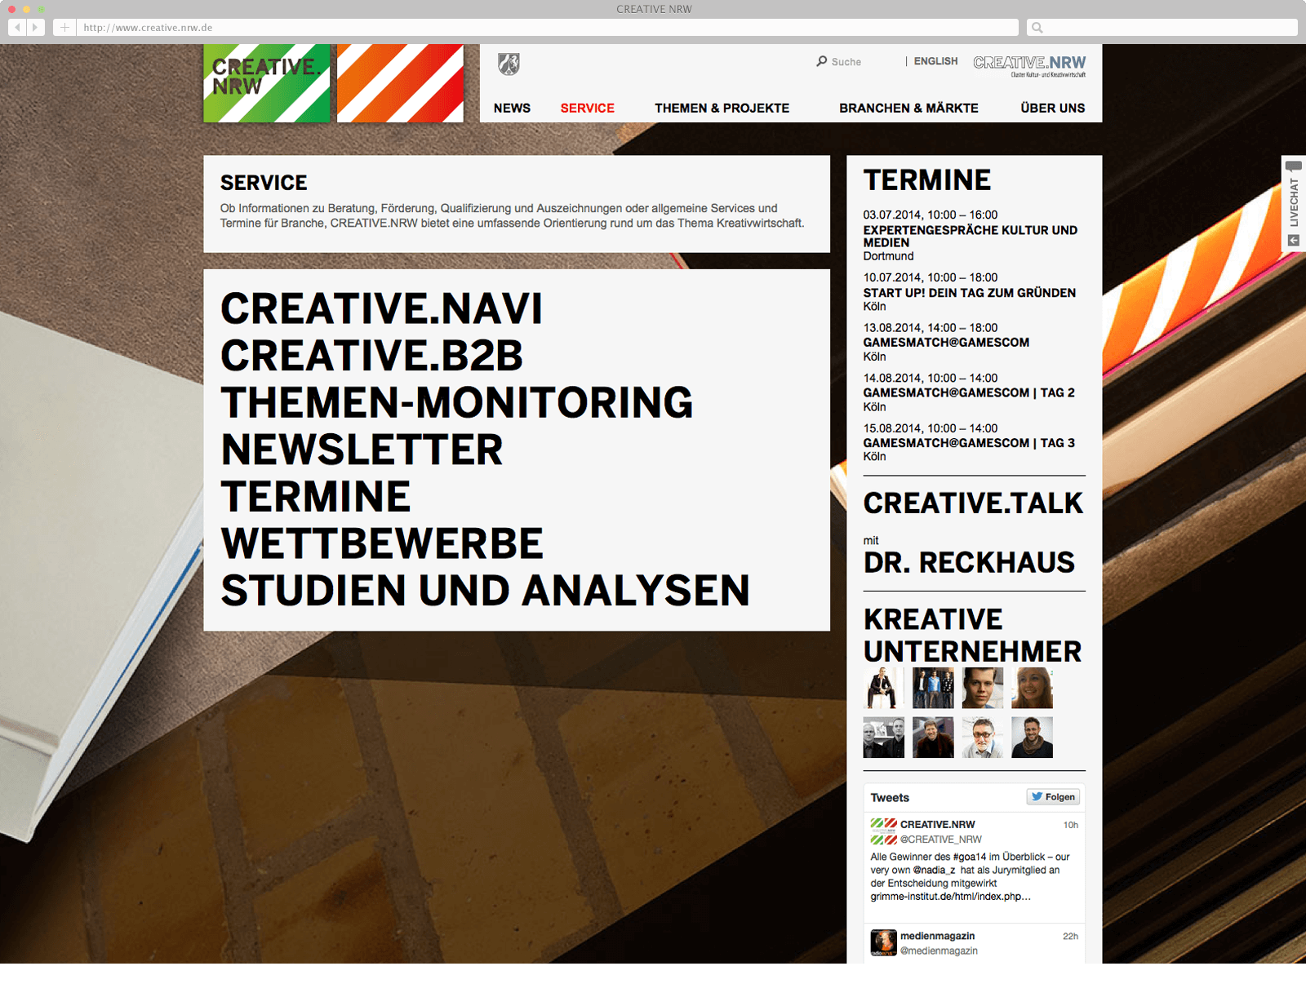The width and height of the screenshot is (1306, 1006).
Task: Click the bearded man thumbnail in bottom row
Action: [1032, 738]
